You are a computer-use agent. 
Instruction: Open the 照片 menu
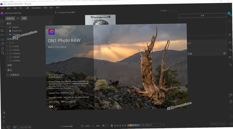click(21, 8)
